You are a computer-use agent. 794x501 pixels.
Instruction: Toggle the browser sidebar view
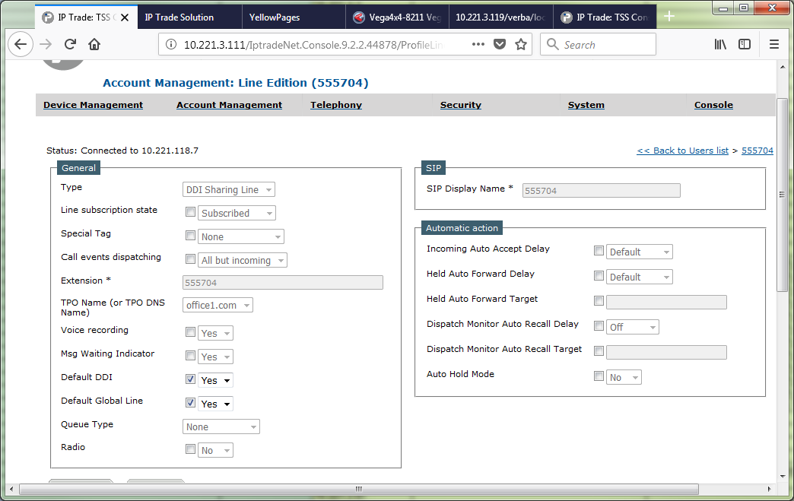pos(745,45)
